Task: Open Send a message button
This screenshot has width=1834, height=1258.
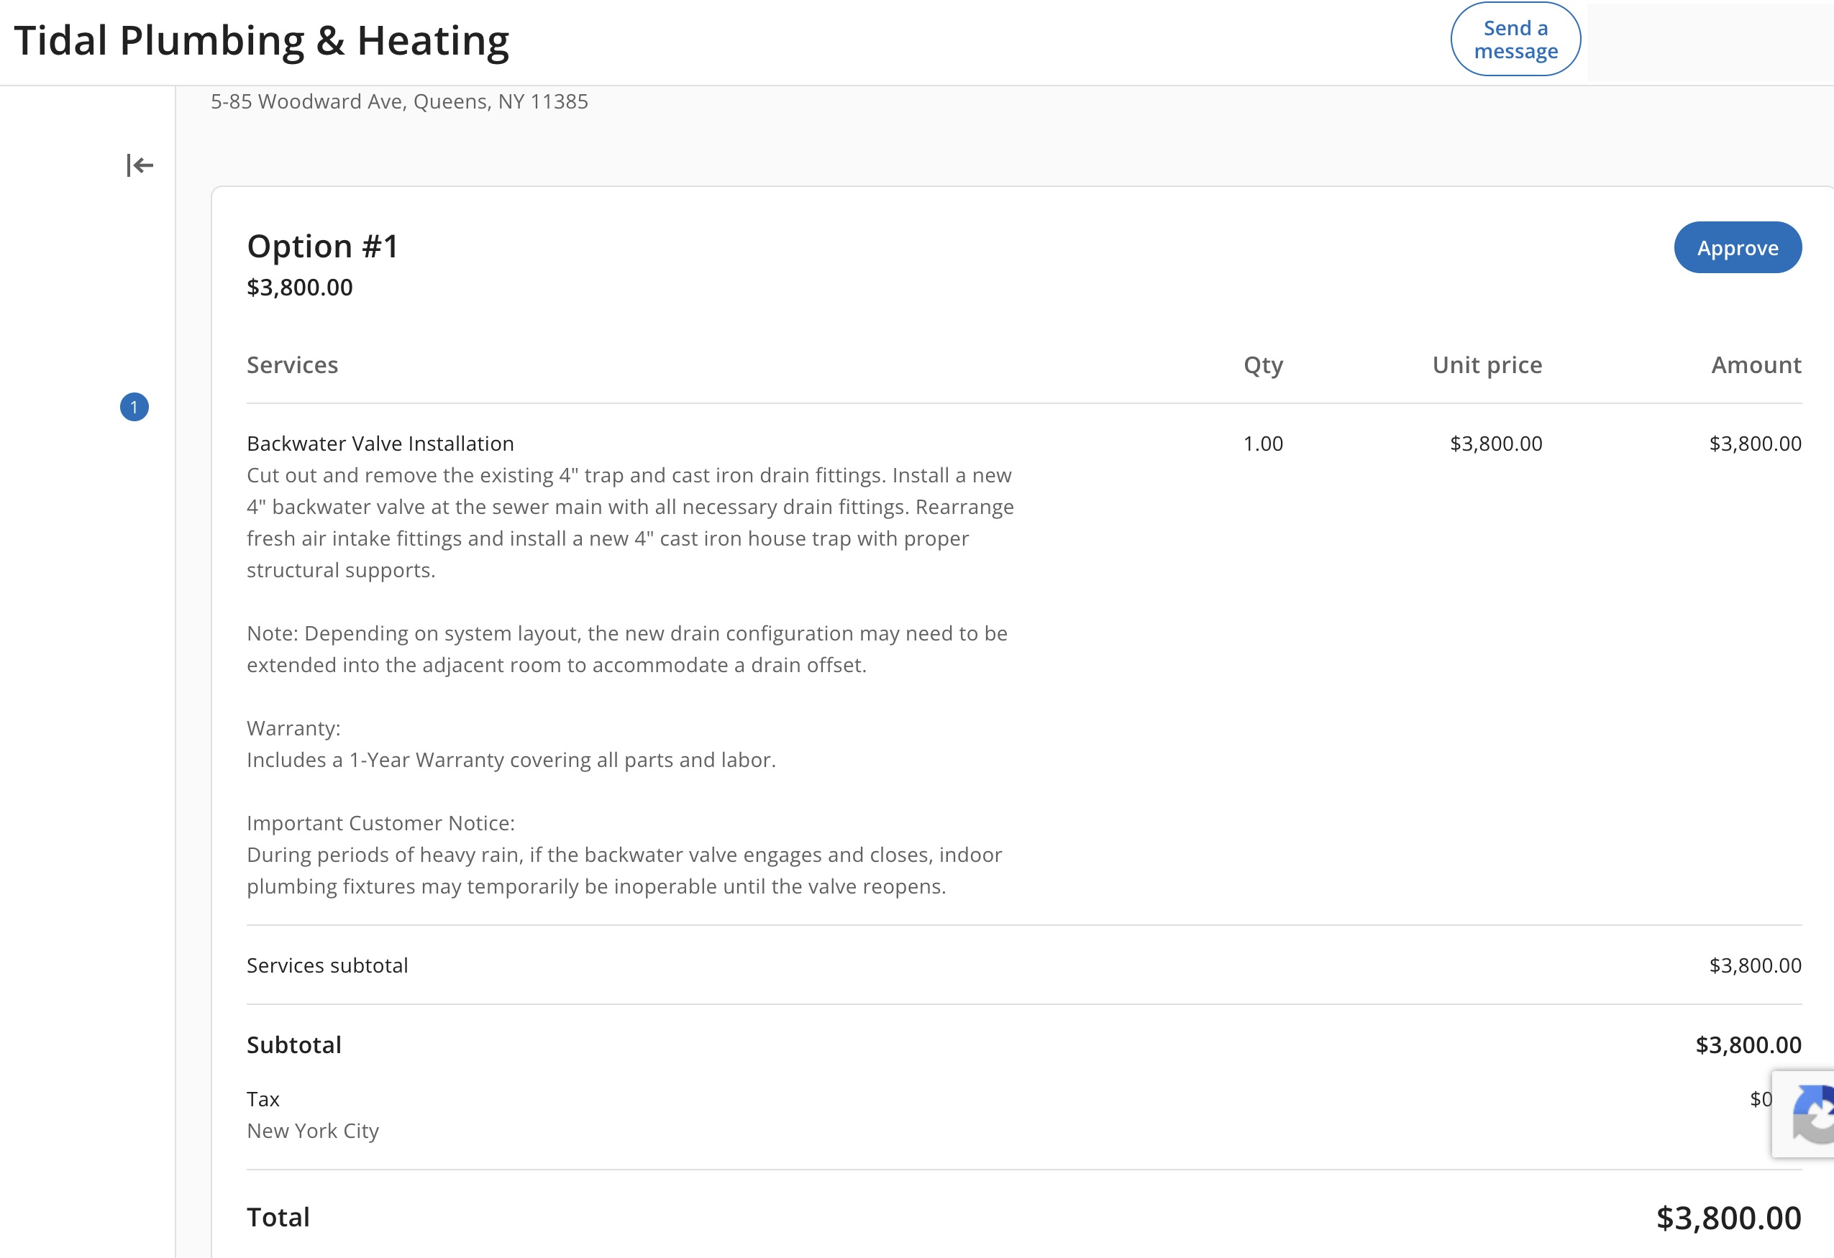Action: (x=1515, y=40)
